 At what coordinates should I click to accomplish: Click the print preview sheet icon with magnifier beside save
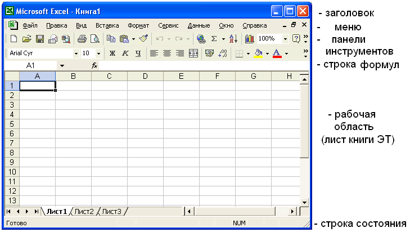tap(66, 39)
